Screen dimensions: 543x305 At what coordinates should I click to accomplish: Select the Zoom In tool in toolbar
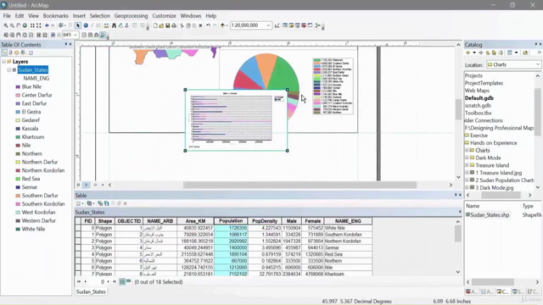click(x=6, y=25)
